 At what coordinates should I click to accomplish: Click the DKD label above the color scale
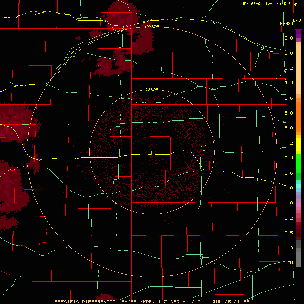297,20
